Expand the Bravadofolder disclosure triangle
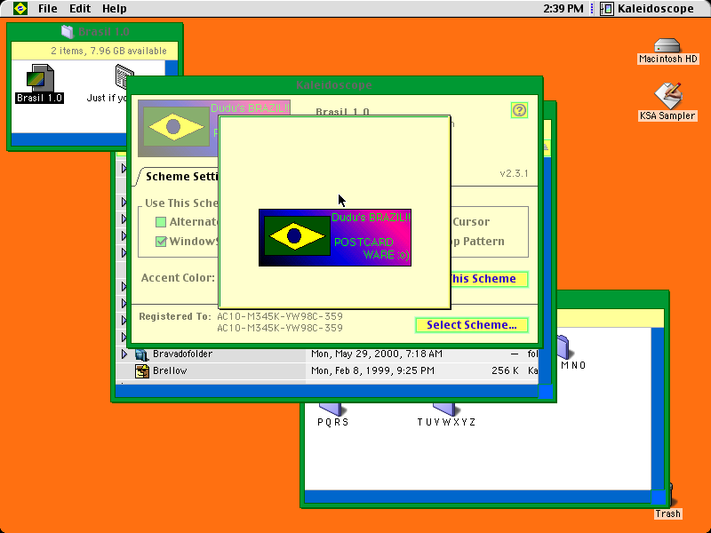The height and width of the screenshot is (533, 711). [x=124, y=354]
